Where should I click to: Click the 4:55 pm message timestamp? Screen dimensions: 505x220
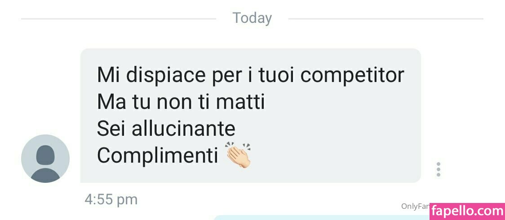point(111,199)
